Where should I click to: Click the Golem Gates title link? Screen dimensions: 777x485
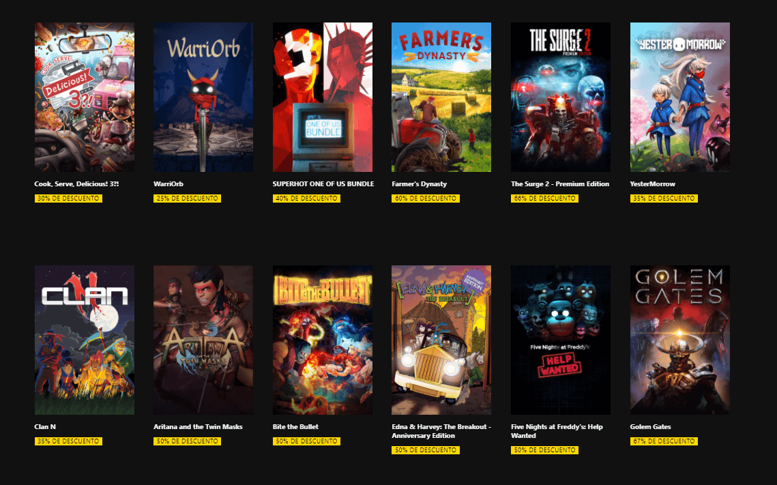(651, 426)
